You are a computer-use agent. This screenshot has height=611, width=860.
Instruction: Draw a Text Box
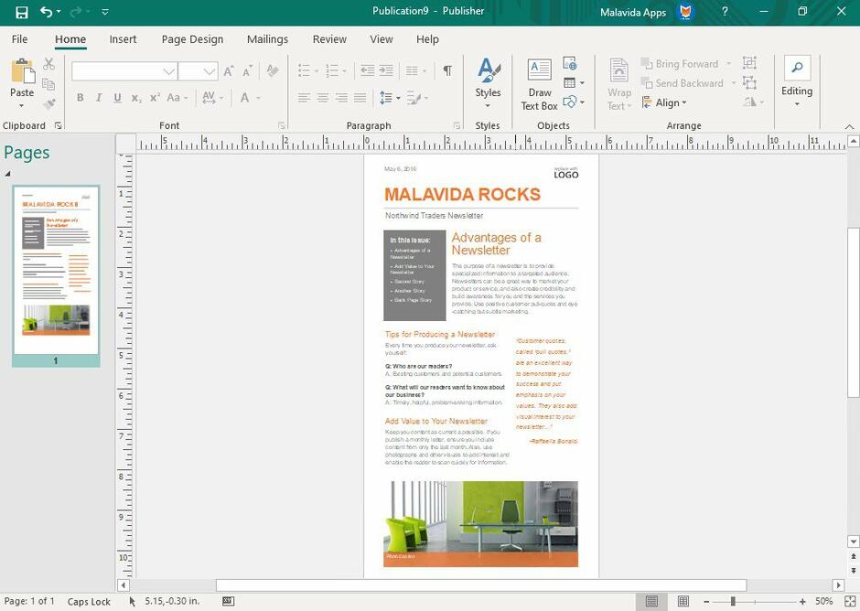pyautogui.click(x=540, y=84)
